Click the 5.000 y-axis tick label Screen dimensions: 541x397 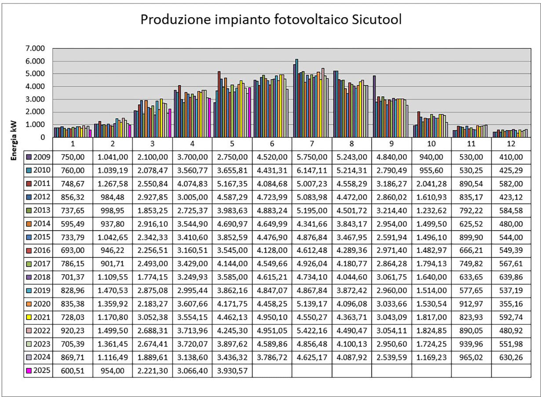36,74
